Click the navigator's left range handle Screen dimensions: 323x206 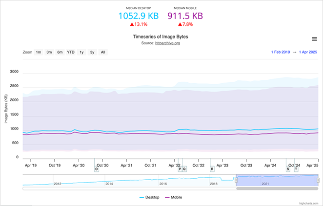(x=236, y=180)
